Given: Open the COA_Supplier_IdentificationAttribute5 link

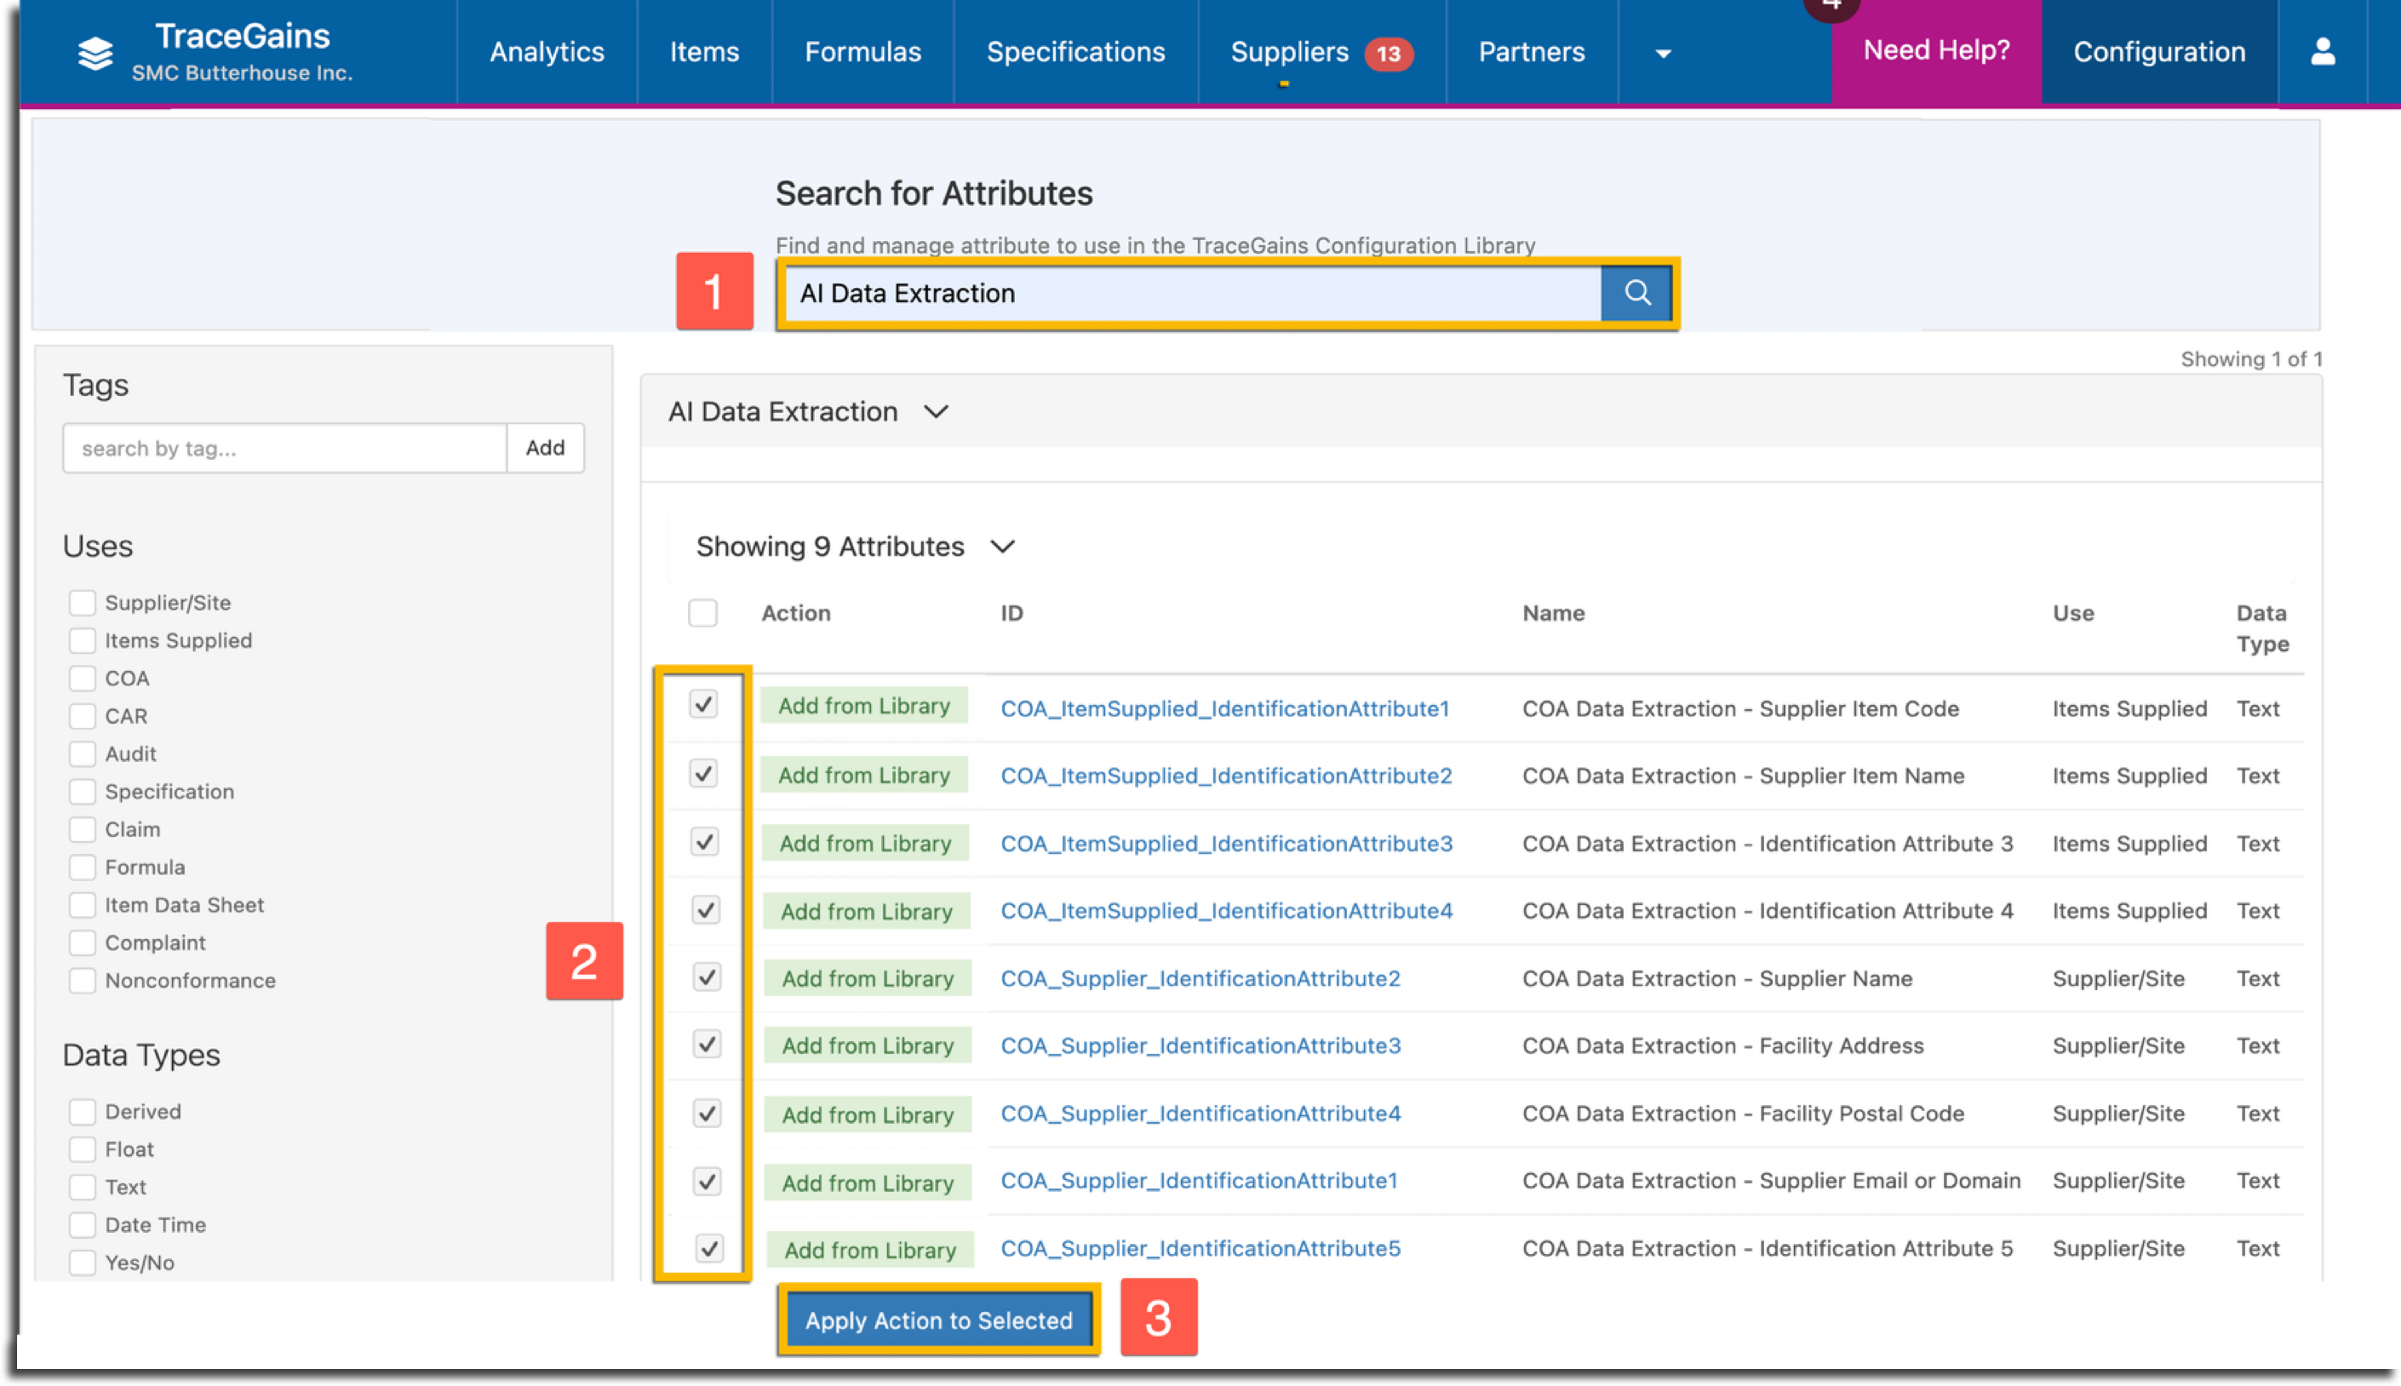Looking at the screenshot, I should coord(1200,1248).
